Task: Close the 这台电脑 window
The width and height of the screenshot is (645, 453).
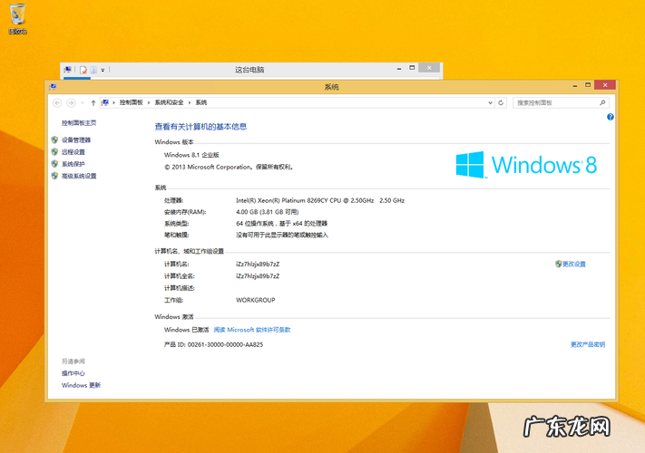Action: pos(429,68)
